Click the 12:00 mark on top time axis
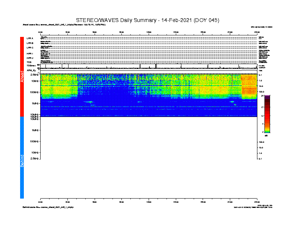 [149, 32]
